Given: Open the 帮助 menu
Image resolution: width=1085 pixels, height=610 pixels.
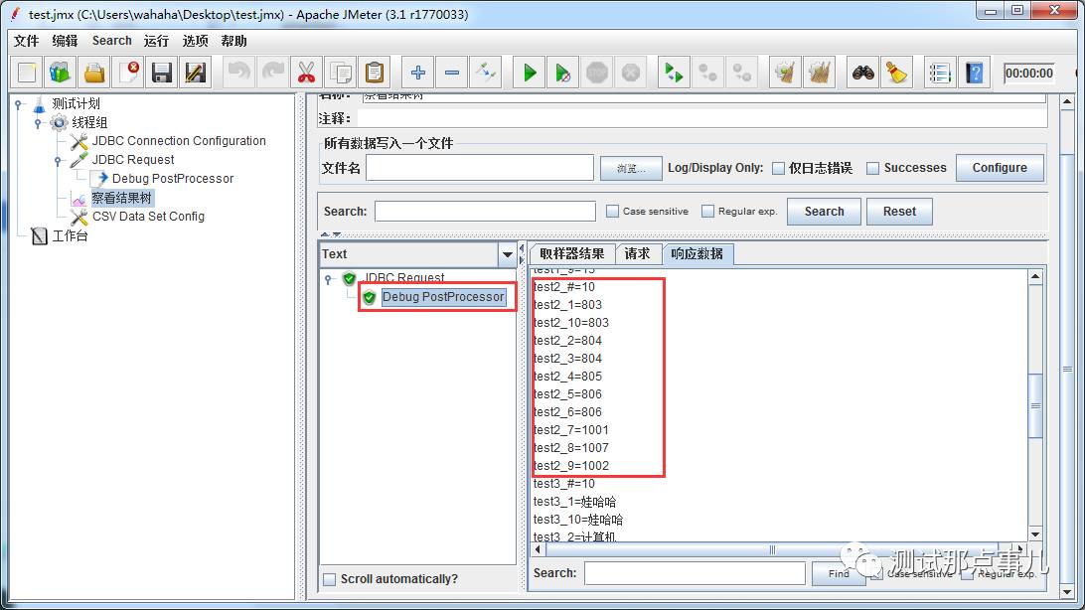Looking at the screenshot, I should point(233,41).
